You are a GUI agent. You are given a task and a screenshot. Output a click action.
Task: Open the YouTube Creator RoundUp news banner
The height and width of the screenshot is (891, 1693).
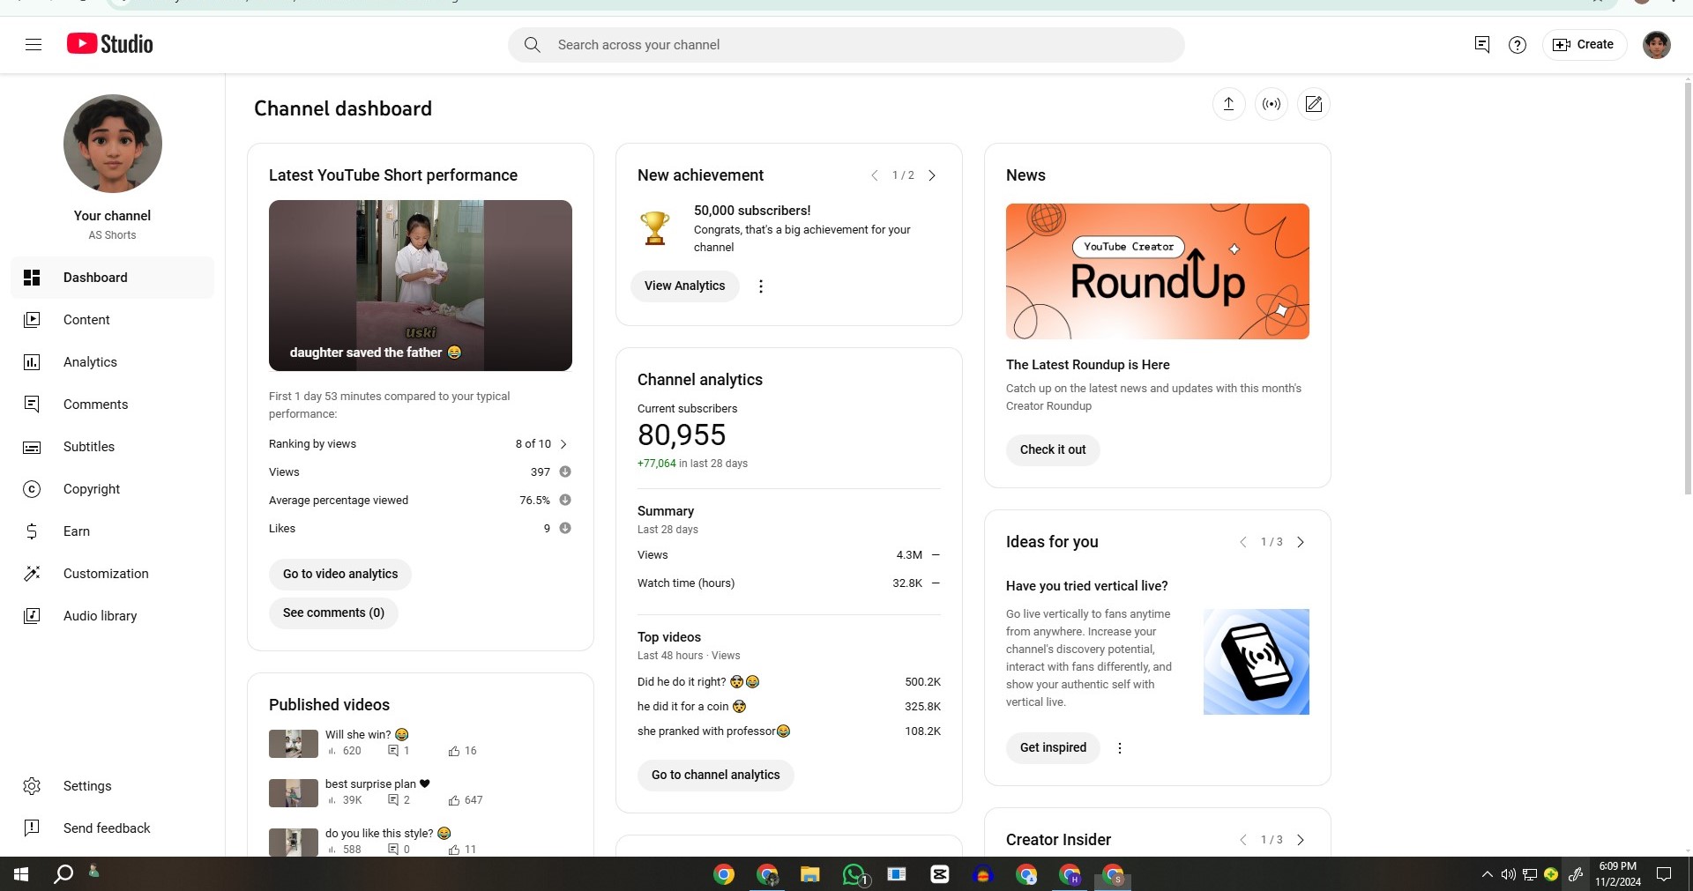point(1157,271)
